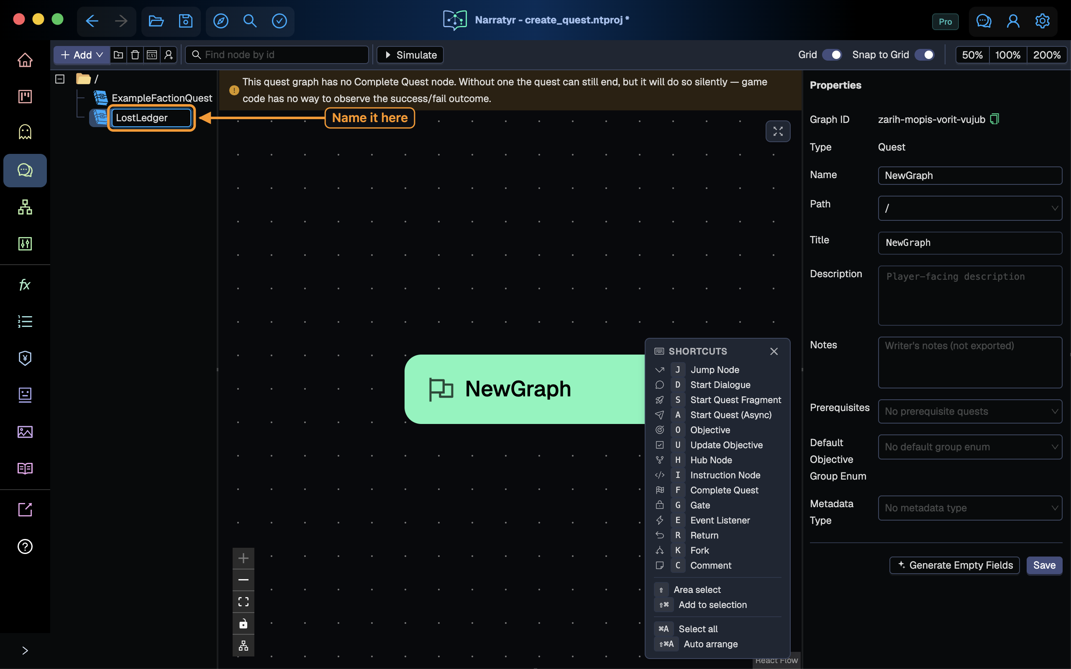Open Default Objective Group Enum dropdown
The image size is (1071, 669).
[x=970, y=447]
